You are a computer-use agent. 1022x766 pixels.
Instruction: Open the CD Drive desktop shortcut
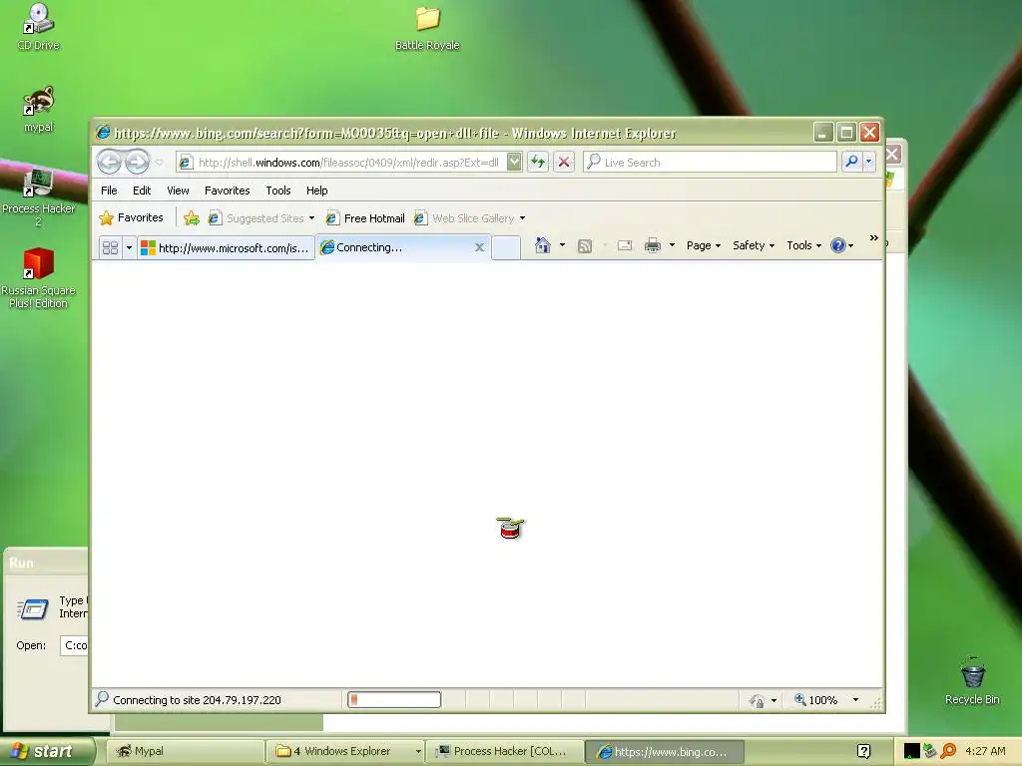pyautogui.click(x=38, y=27)
